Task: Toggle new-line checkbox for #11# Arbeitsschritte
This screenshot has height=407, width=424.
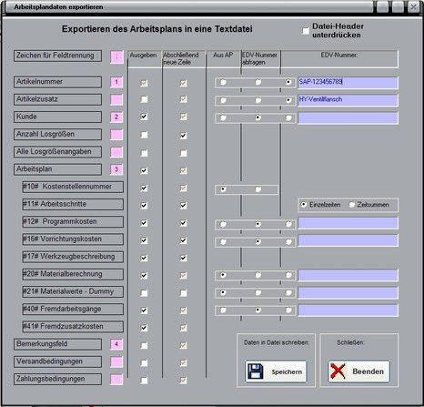Action: coord(183,206)
